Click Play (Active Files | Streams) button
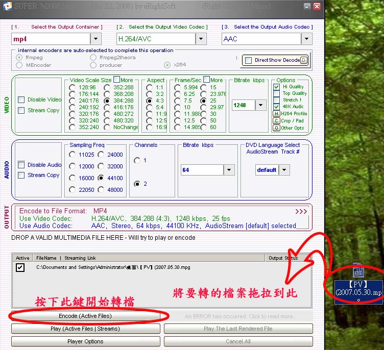The height and width of the screenshot is (350, 384). click(x=85, y=329)
